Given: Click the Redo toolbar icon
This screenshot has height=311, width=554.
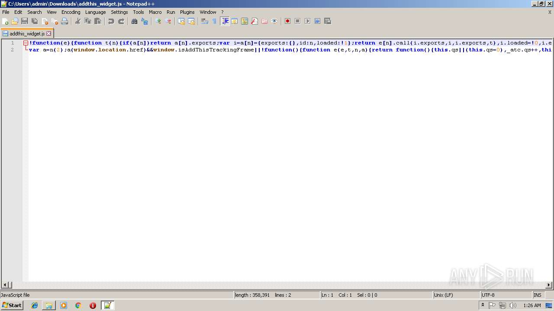Looking at the screenshot, I should point(121,21).
